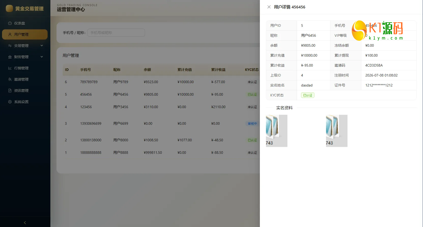Click the finance management bank icon
The width and height of the screenshot is (423, 227).
point(10,57)
